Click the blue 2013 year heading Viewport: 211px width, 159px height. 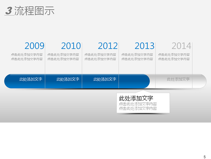[x=144, y=46]
